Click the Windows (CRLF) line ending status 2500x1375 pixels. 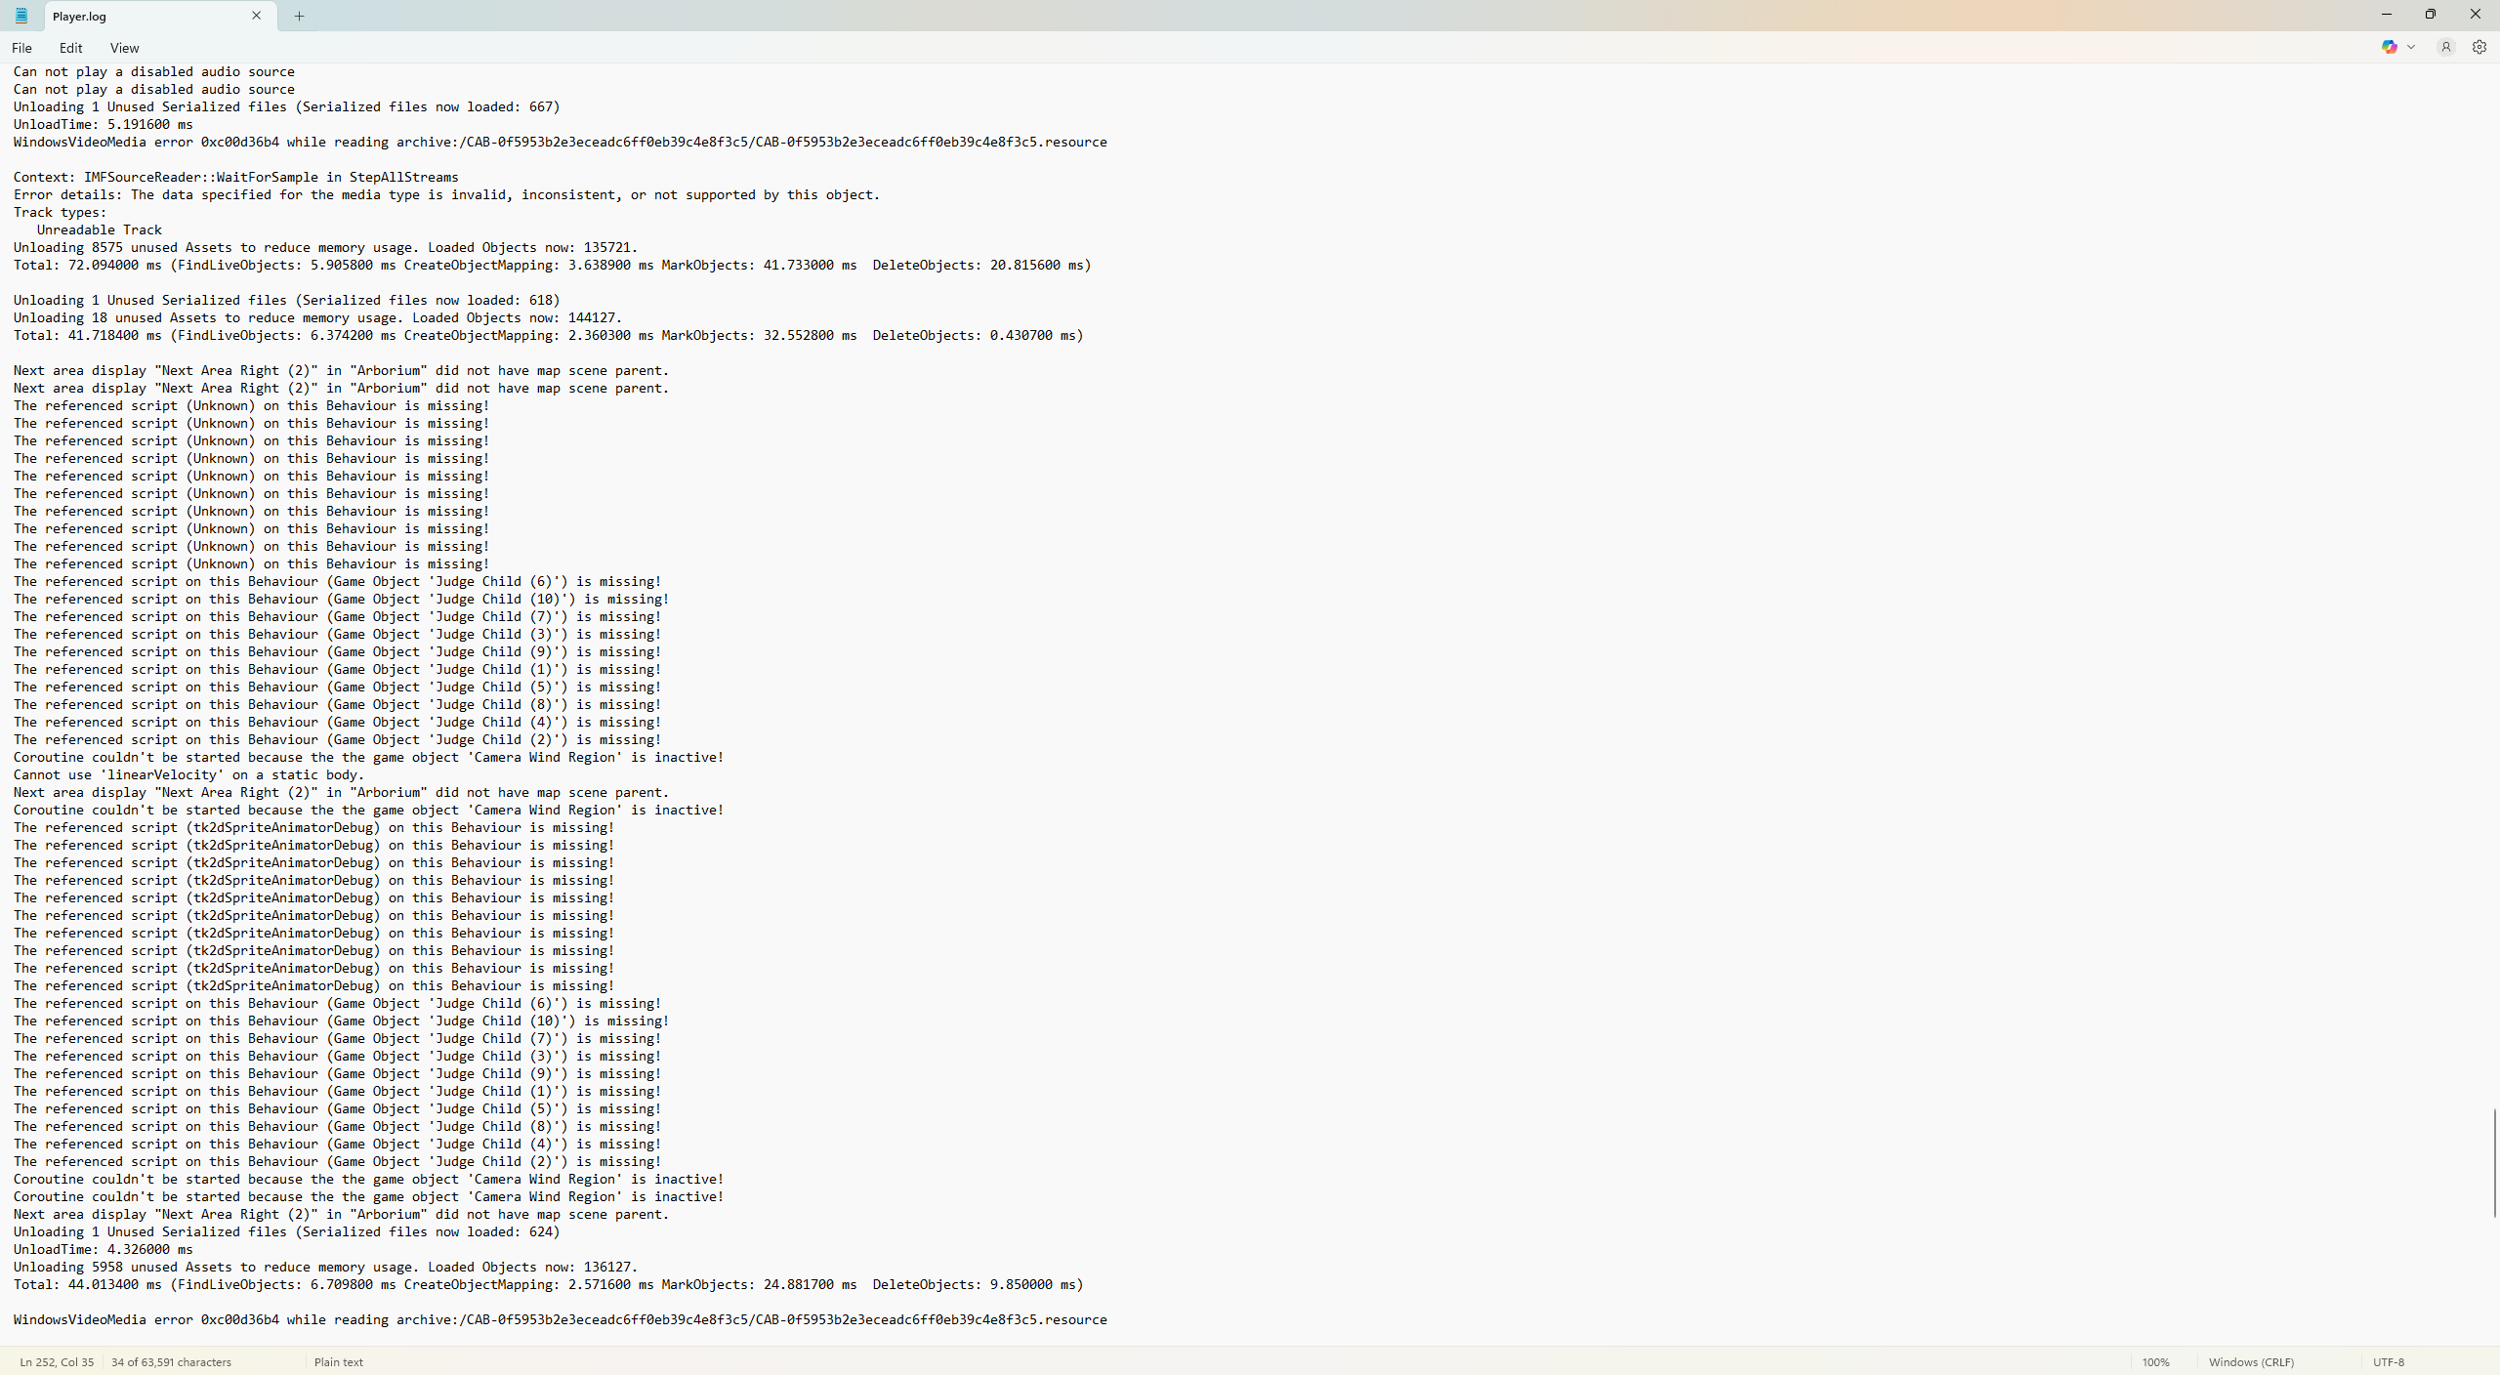click(x=2251, y=1362)
